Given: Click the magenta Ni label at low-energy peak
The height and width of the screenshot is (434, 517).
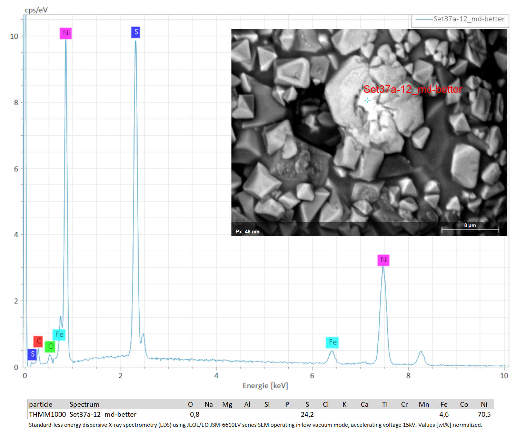Looking at the screenshot, I should [x=66, y=33].
